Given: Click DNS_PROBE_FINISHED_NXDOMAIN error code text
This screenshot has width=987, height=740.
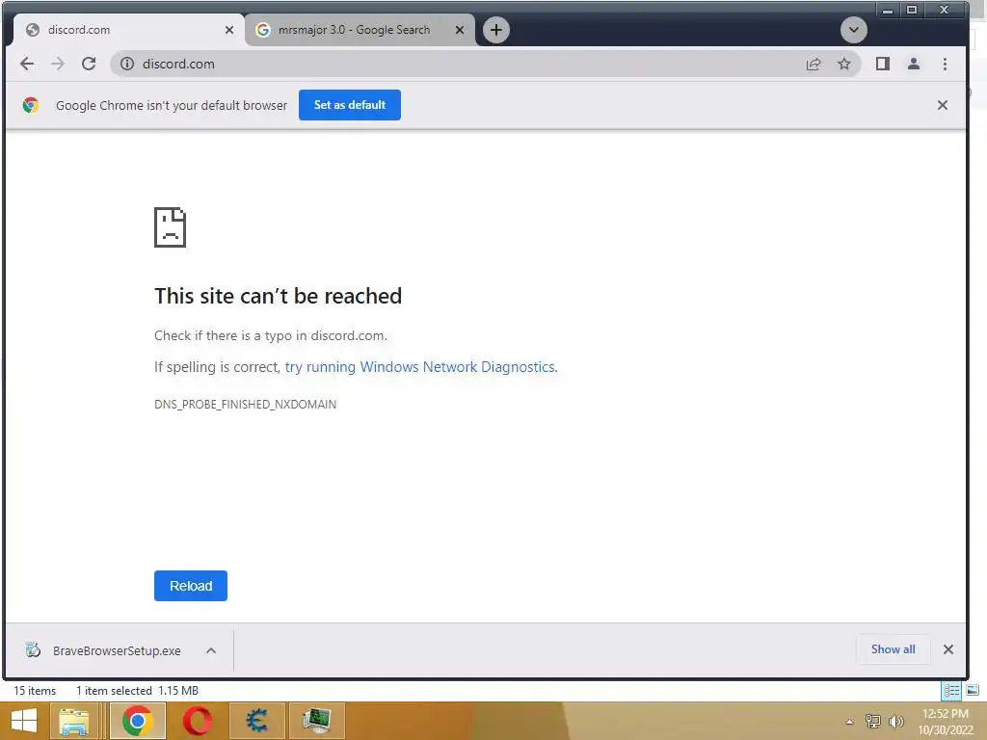Looking at the screenshot, I should click(245, 404).
